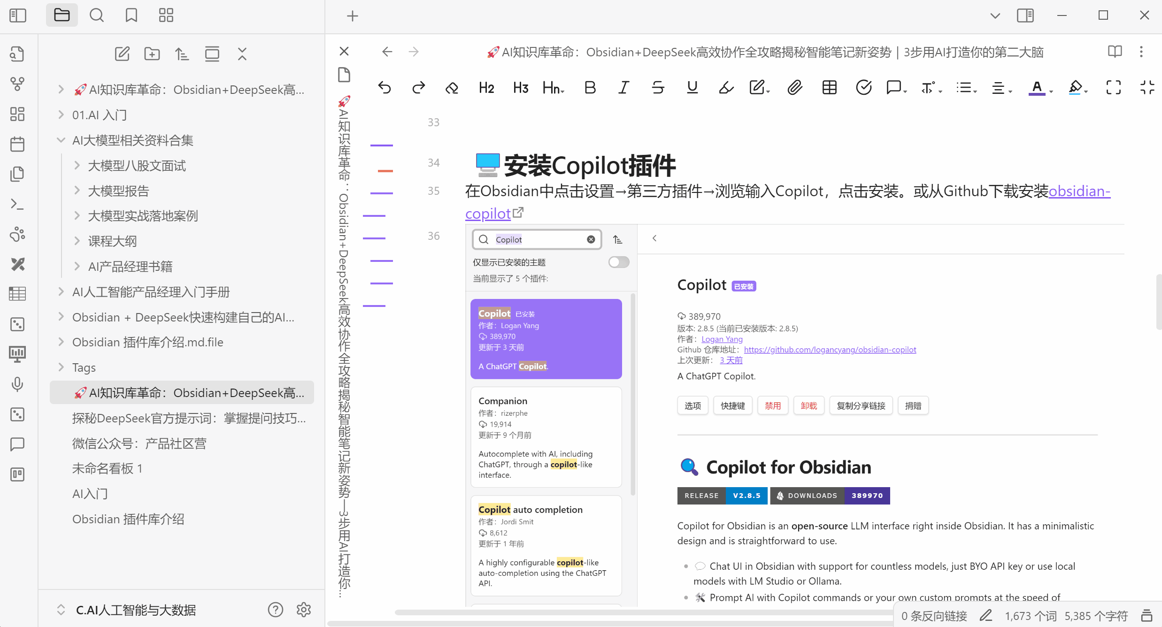The image size is (1162, 627).
Task: Collapse the AI大模型相关资料合集 folder
Action: point(61,140)
